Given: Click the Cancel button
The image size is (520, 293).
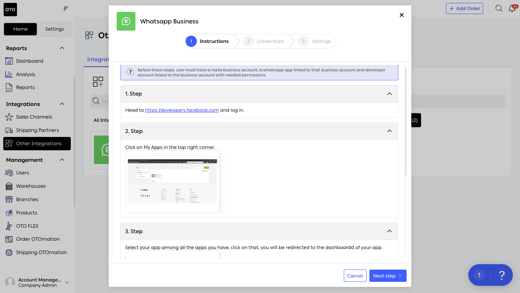Looking at the screenshot, I should (x=355, y=276).
